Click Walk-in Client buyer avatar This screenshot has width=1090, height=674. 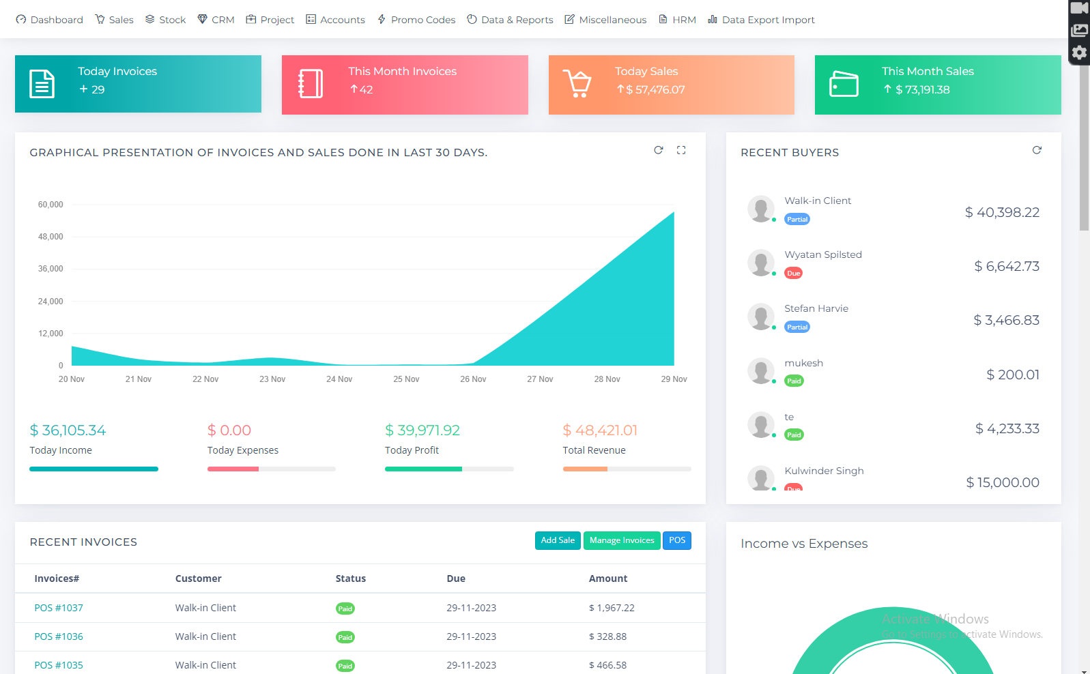pyautogui.click(x=761, y=209)
